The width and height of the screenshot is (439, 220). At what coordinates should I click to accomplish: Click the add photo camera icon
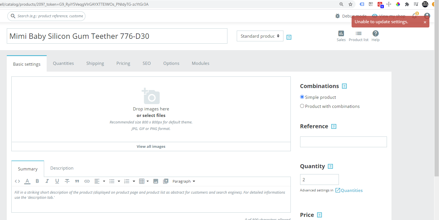click(x=151, y=96)
